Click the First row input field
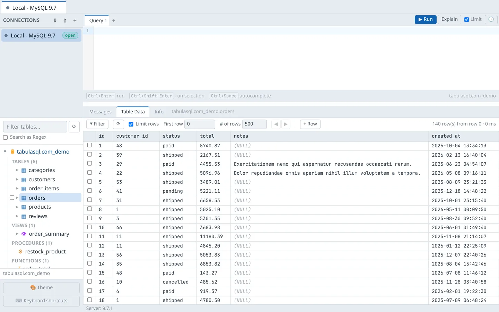 point(200,124)
